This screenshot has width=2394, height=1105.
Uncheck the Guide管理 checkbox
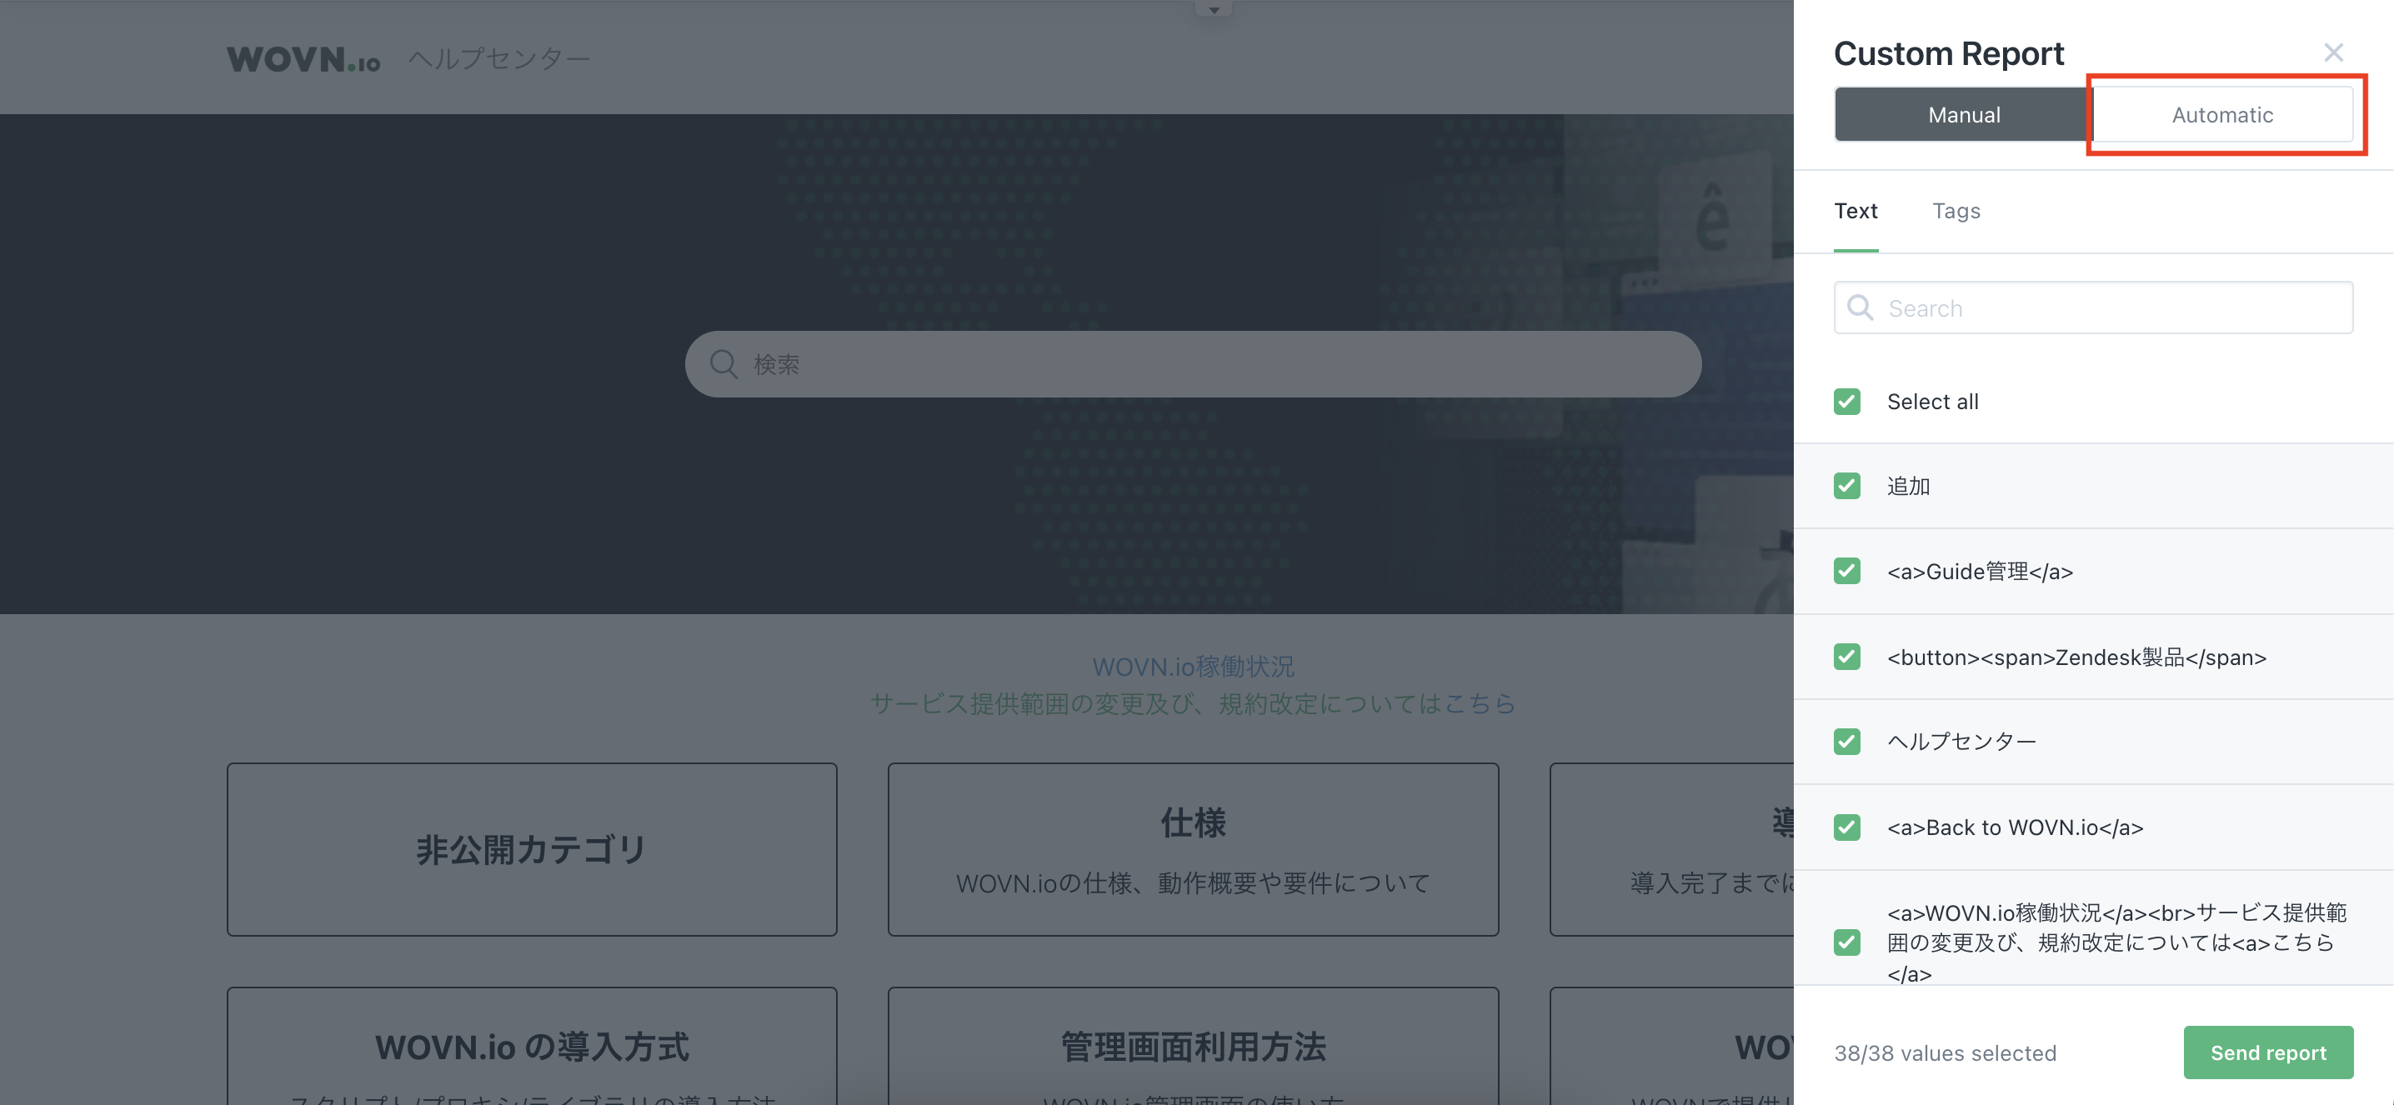pyautogui.click(x=1846, y=572)
